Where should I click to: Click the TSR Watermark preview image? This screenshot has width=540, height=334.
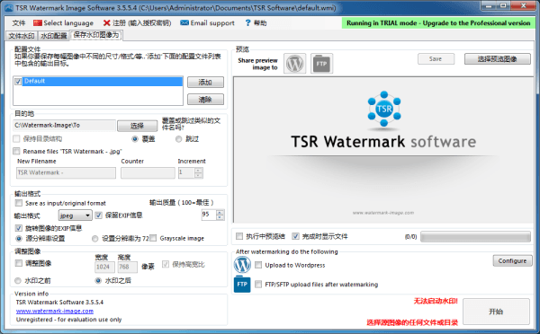click(383, 150)
